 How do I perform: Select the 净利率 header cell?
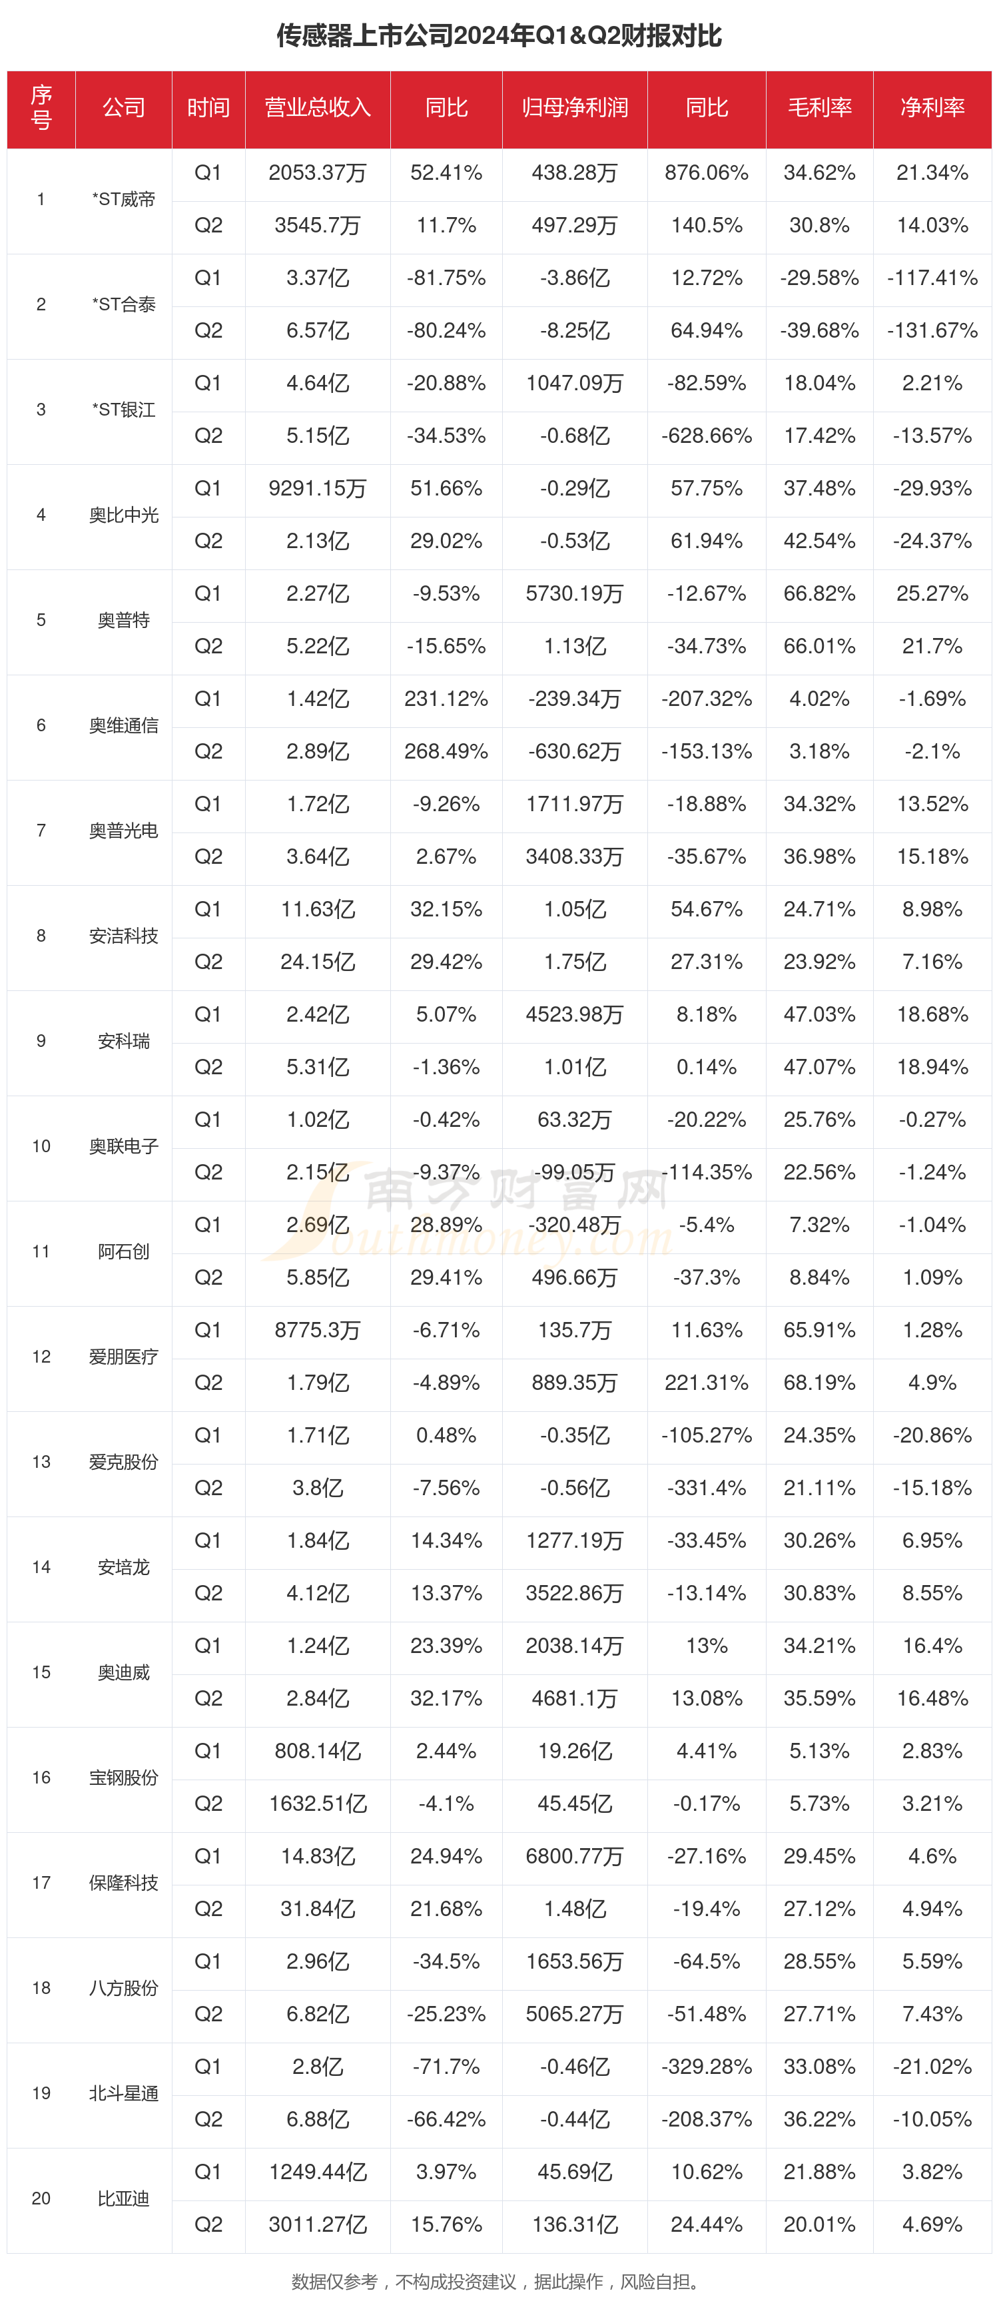point(932,108)
